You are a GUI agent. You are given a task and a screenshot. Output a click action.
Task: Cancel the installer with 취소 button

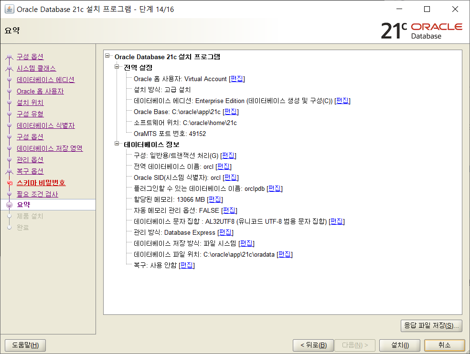(445, 345)
